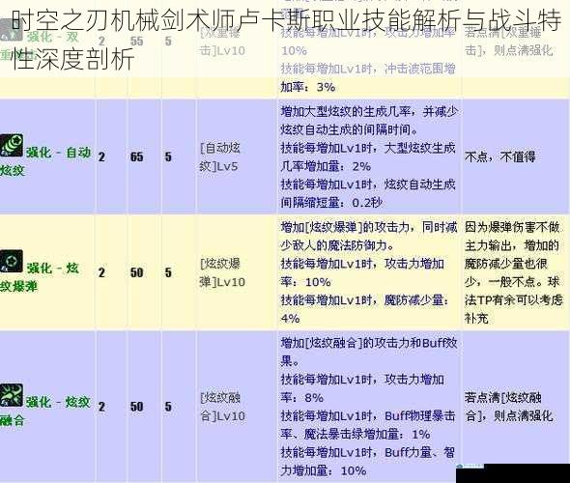Click the text 攻击力增加率: 8%
The height and width of the screenshot is (483, 570).
[x=362, y=388]
